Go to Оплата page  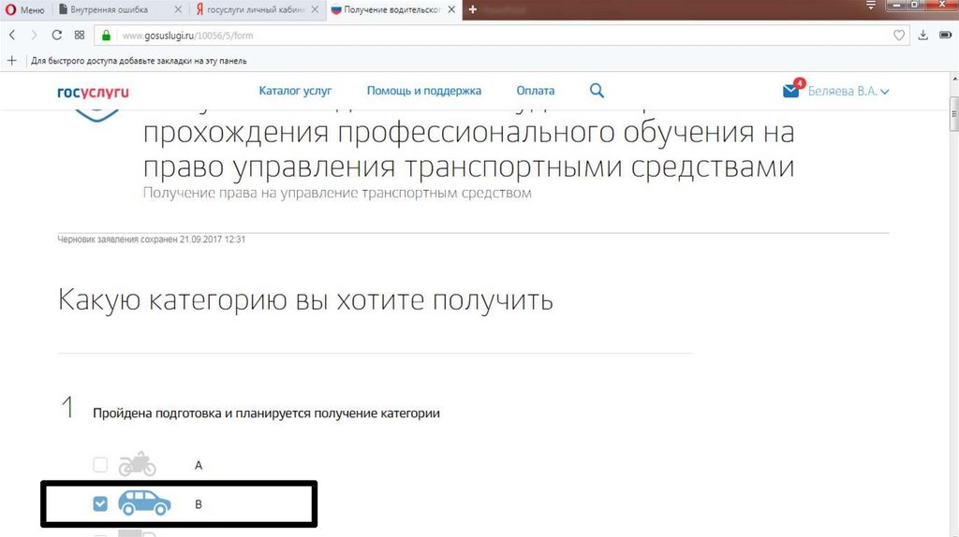click(x=535, y=91)
